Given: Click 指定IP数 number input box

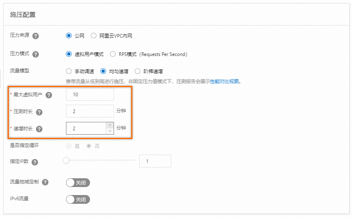Looking at the screenshot, I should click(155, 161).
